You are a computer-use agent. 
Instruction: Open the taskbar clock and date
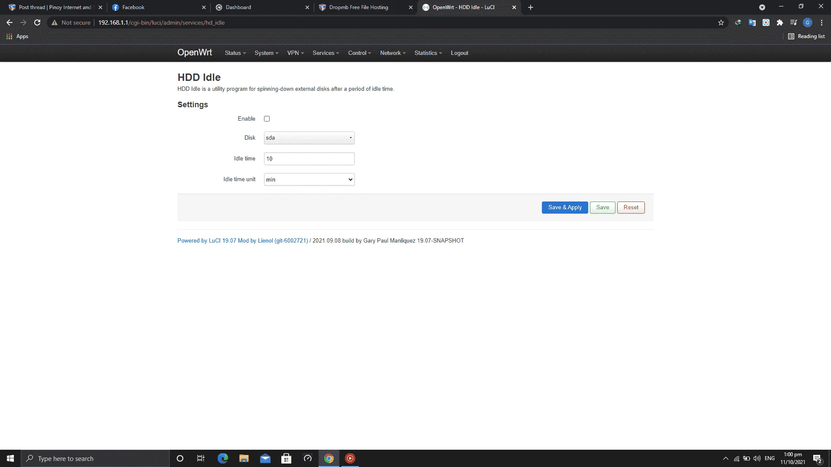[793, 458]
